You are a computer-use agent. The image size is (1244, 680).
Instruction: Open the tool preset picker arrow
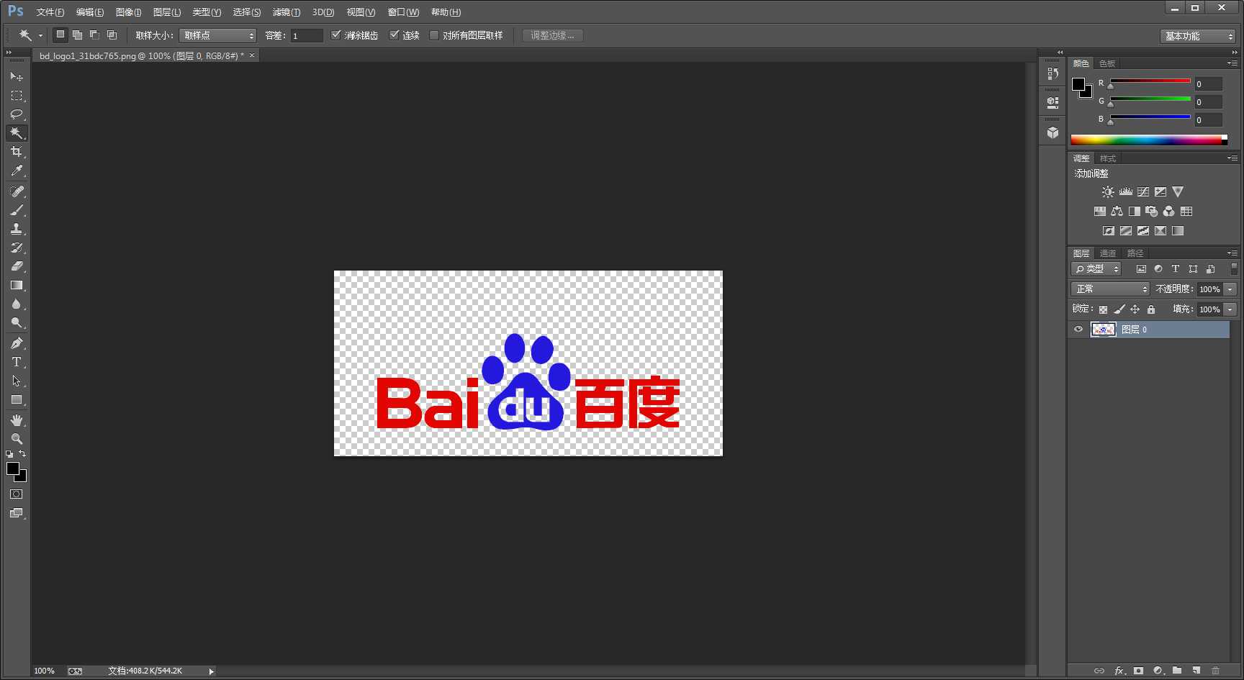[40, 35]
